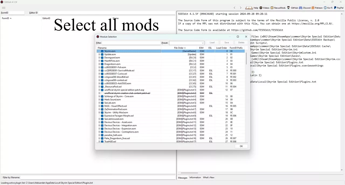Toggle the TrueHUD.esl checkbox

point(102,142)
